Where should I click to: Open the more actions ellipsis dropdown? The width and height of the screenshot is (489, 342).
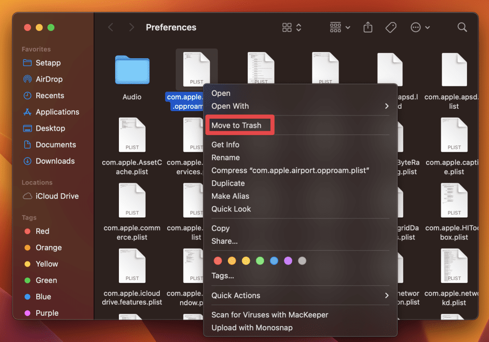pyautogui.click(x=420, y=28)
